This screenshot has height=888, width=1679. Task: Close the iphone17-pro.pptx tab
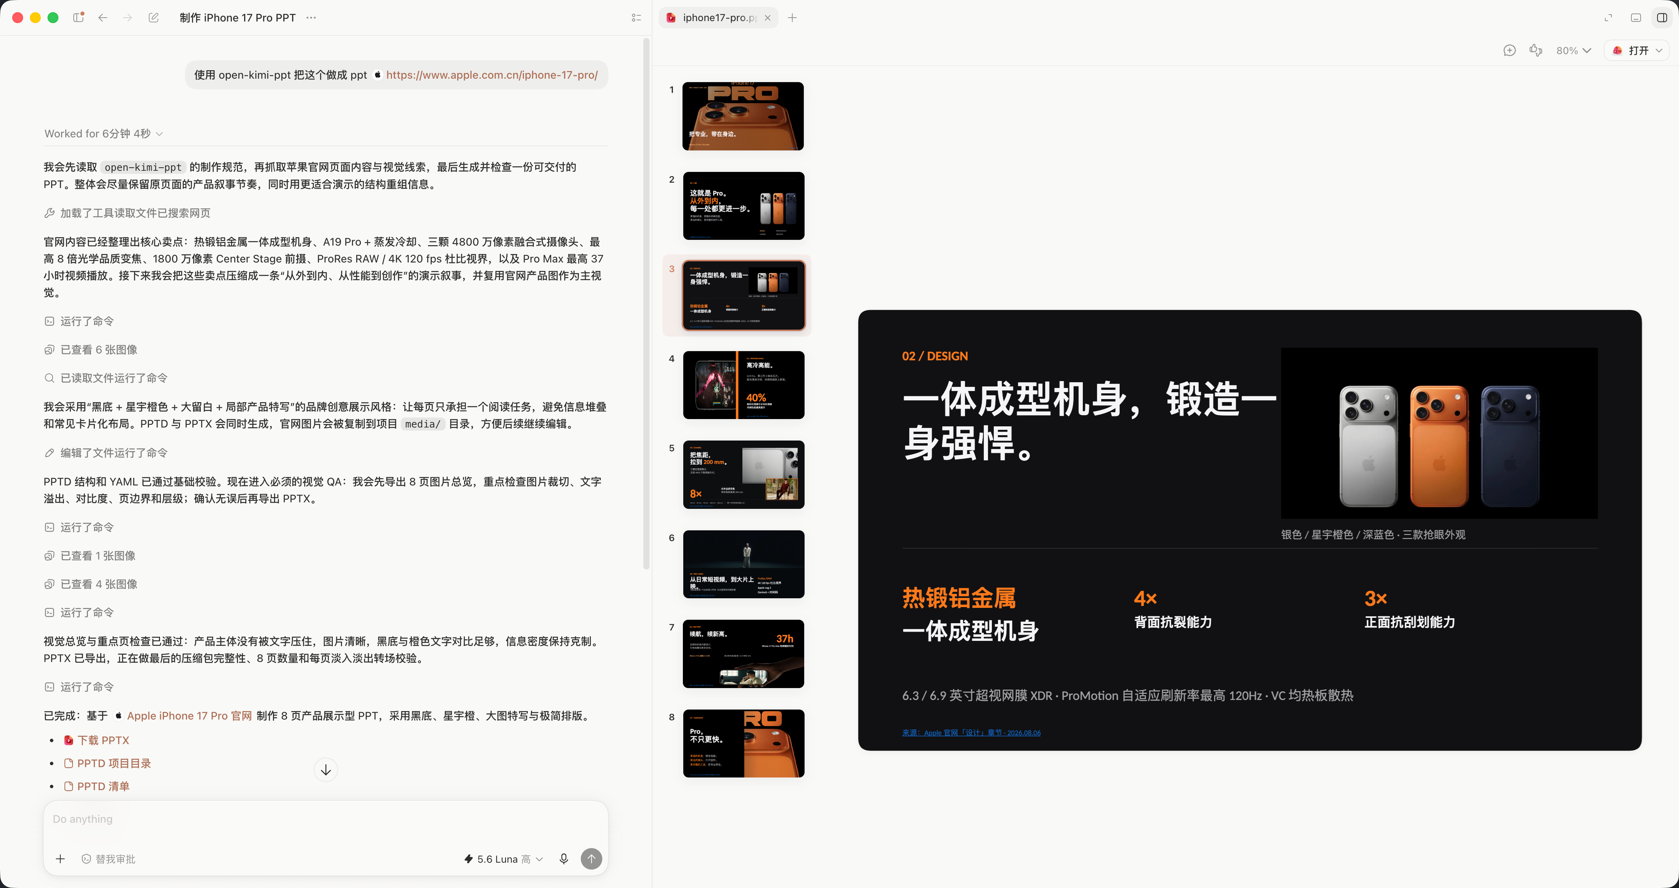tap(767, 18)
